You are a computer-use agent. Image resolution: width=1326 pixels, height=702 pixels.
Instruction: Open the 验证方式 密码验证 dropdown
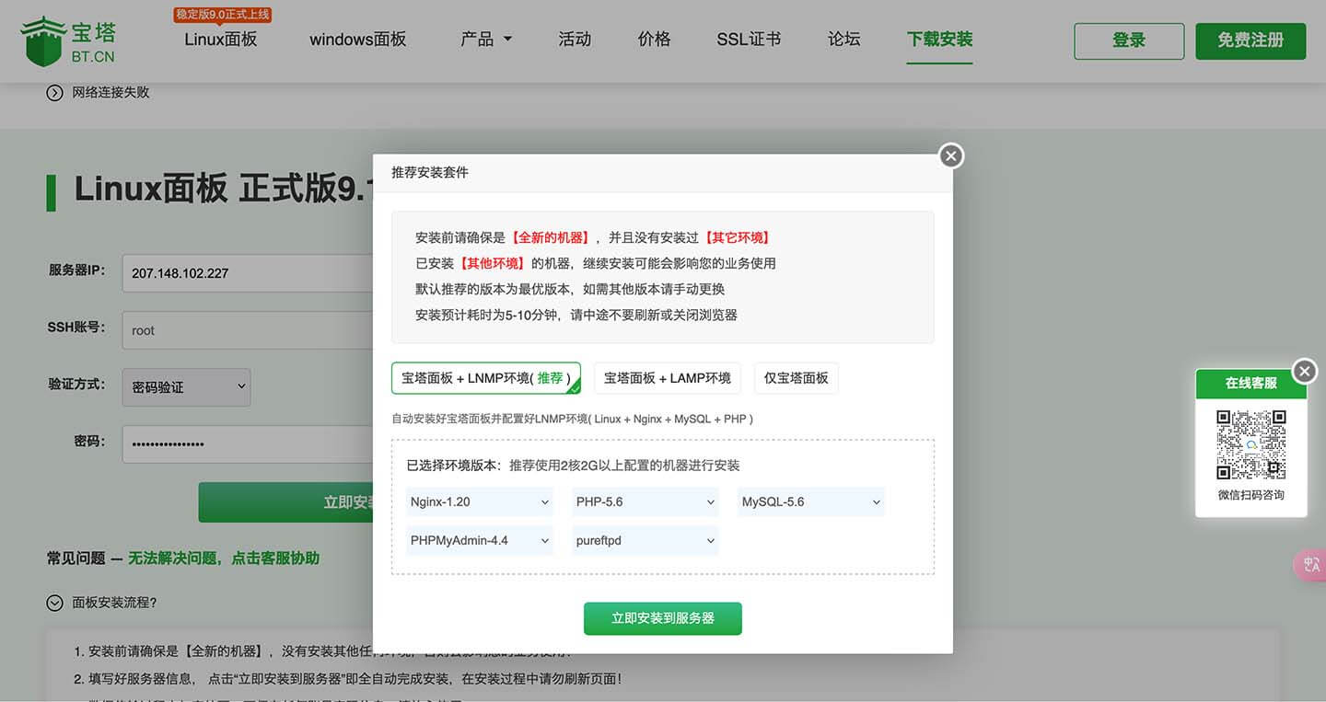pos(187,387)
